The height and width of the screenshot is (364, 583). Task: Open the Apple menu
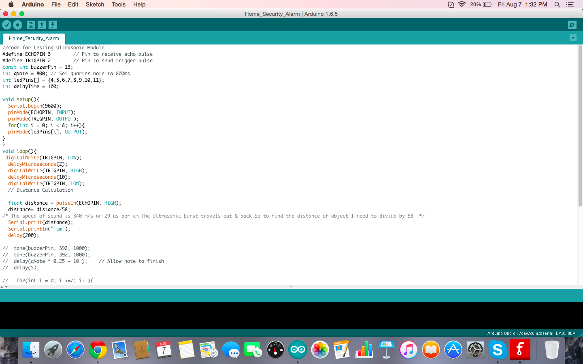pyautogui.click(x=11, y=4)
